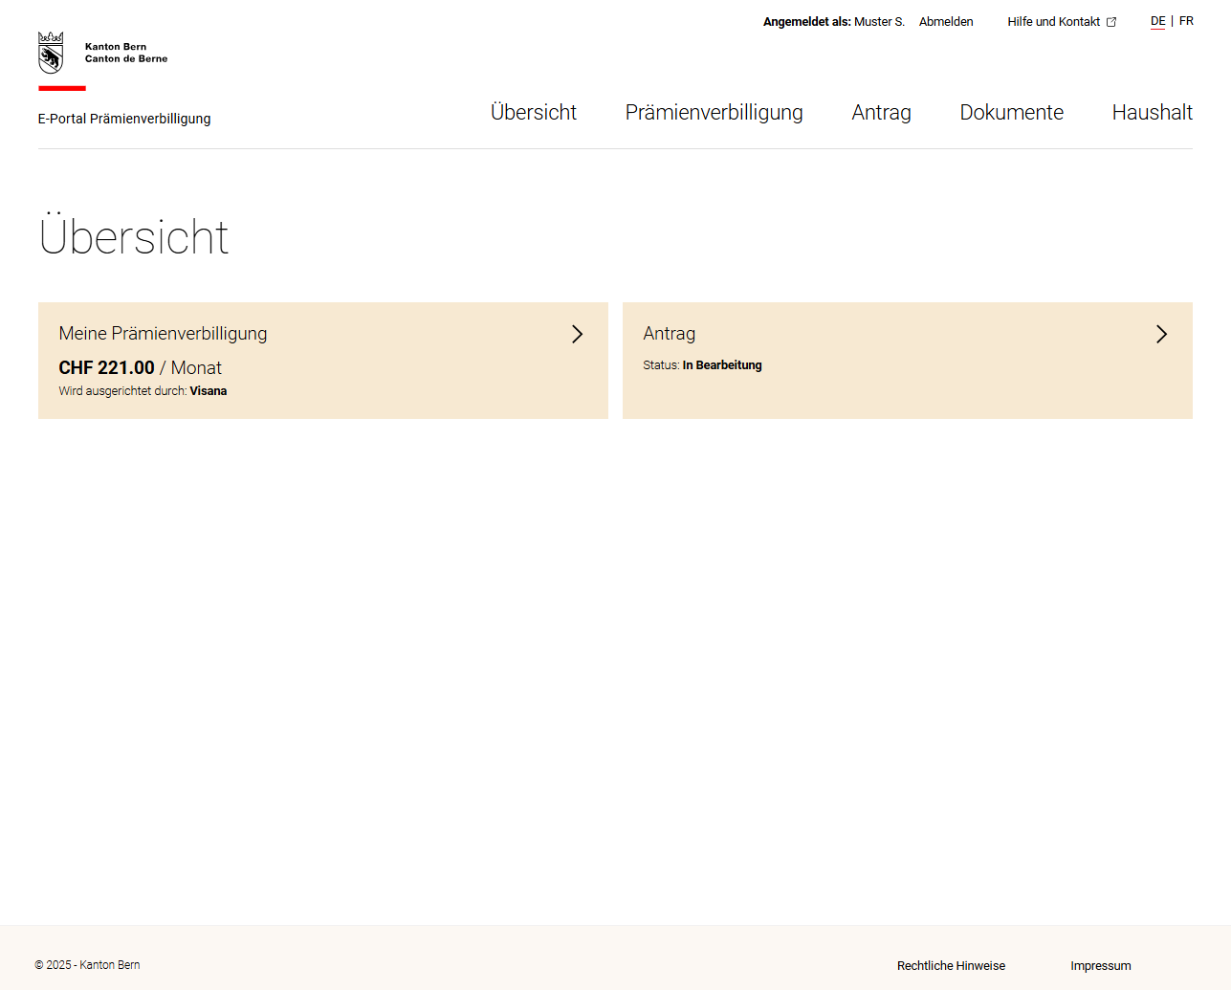The width and height of the screenshot is (1231, 990).
Task: Open Antrag in the top navigation bar
Action: pyautogui.click(x=881, y=113)
